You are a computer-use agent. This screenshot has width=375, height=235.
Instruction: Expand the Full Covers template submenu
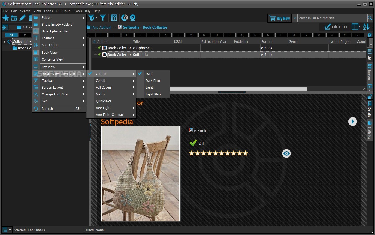111,87
